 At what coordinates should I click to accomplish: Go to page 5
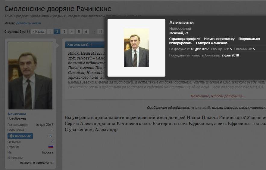click(x=79, y=32)
